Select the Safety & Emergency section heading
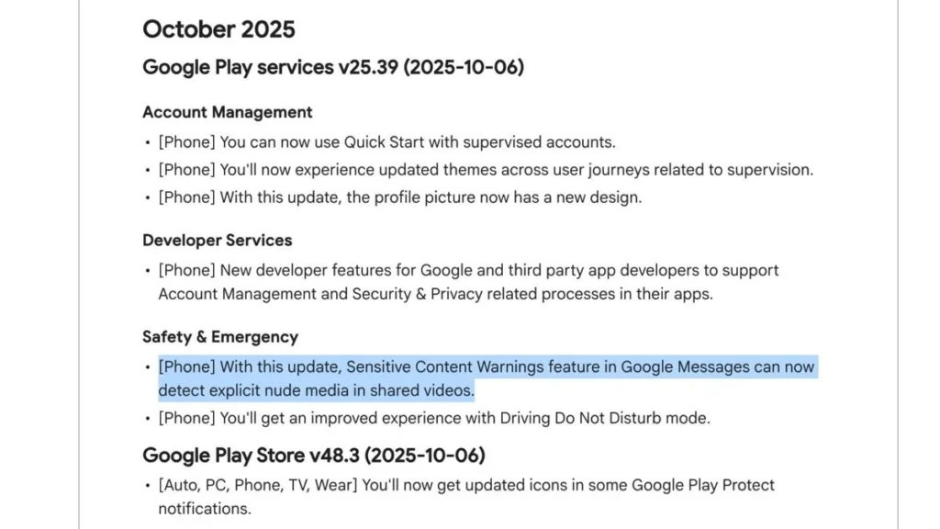940x529 pixels. coord(220,337)
